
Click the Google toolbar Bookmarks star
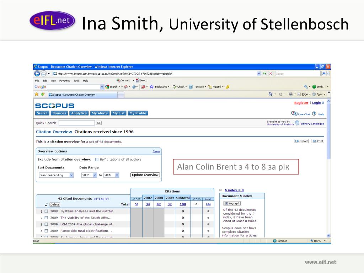pos(151,87)
